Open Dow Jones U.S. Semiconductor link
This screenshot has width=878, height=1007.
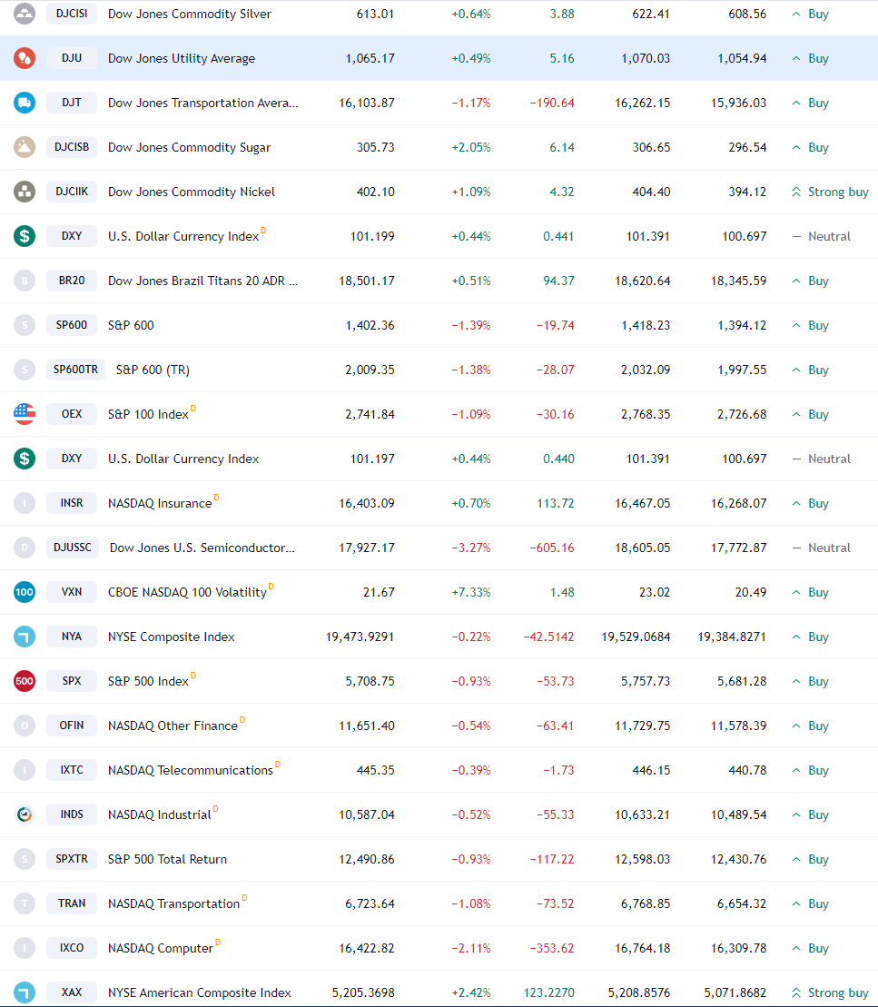pos(202,548)
